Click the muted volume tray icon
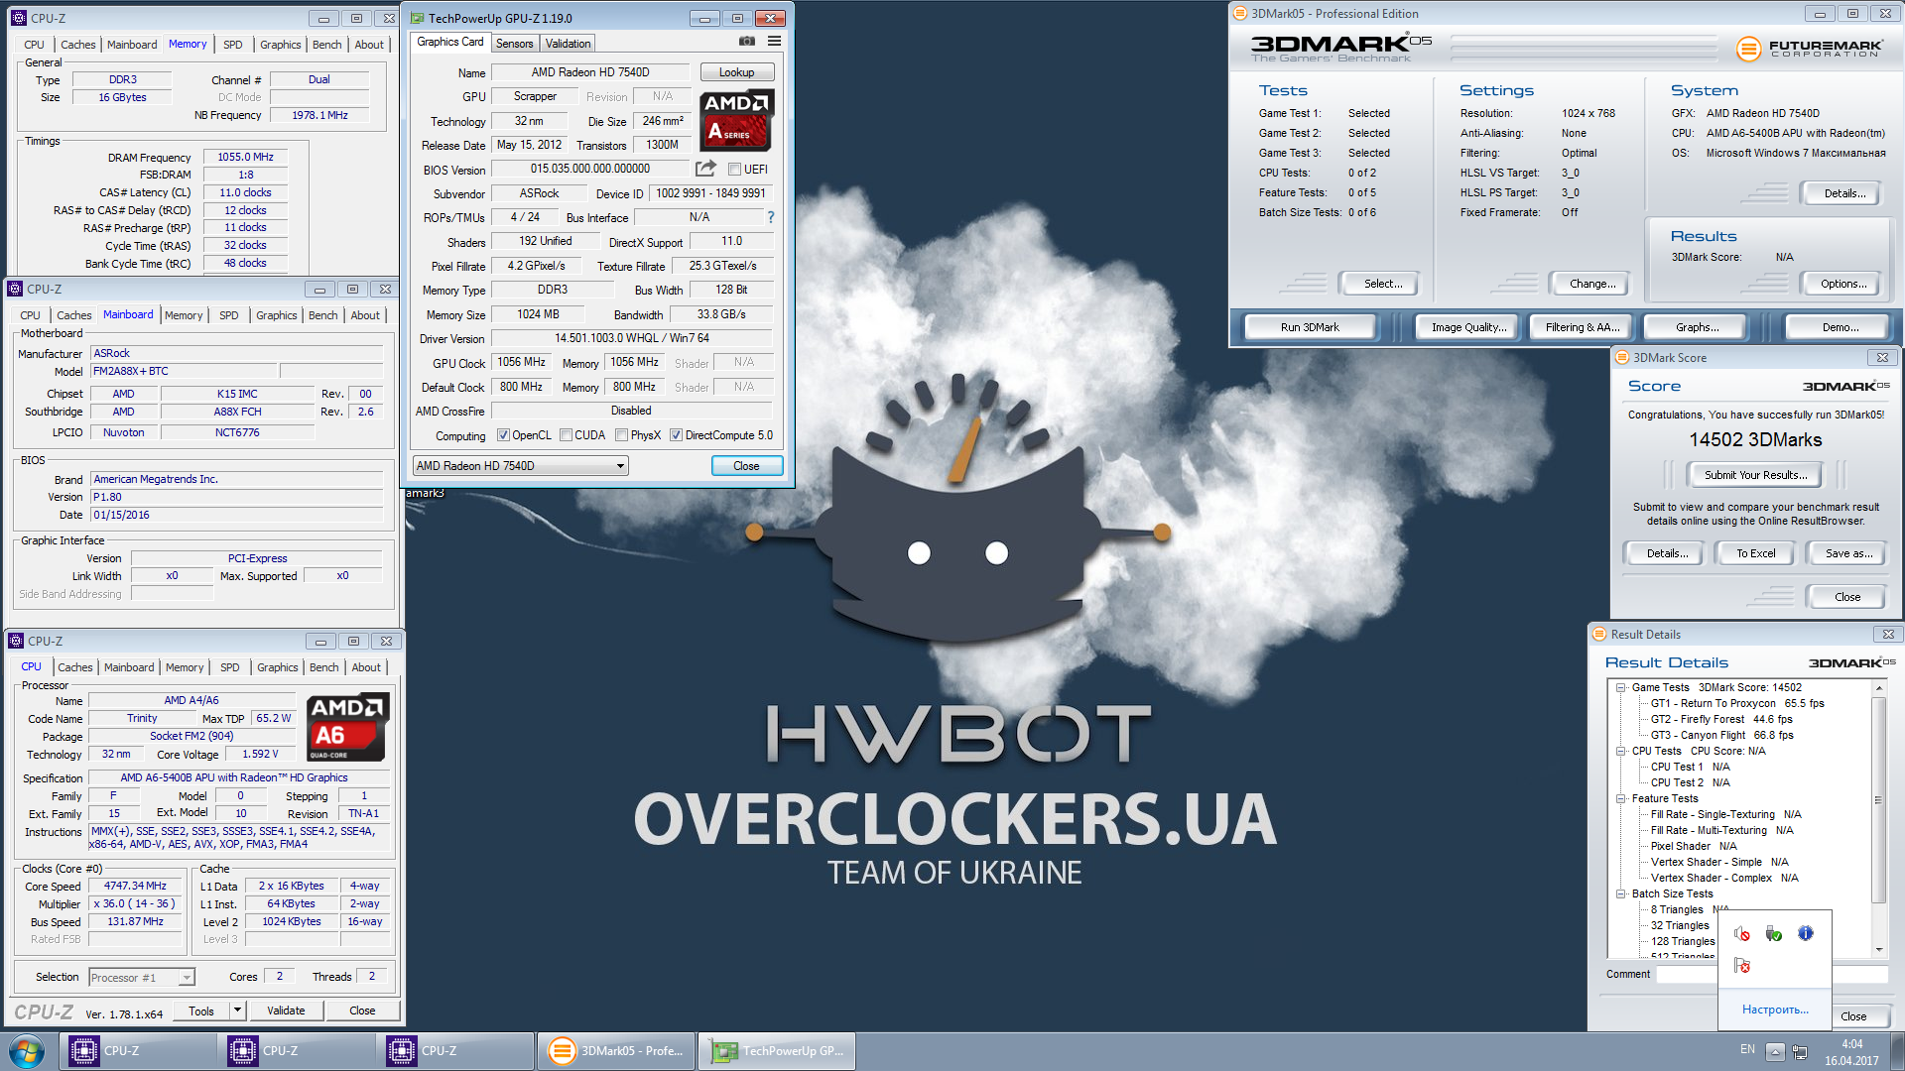Screen dimensions: 1905x1071 (x=1742, y=934)
